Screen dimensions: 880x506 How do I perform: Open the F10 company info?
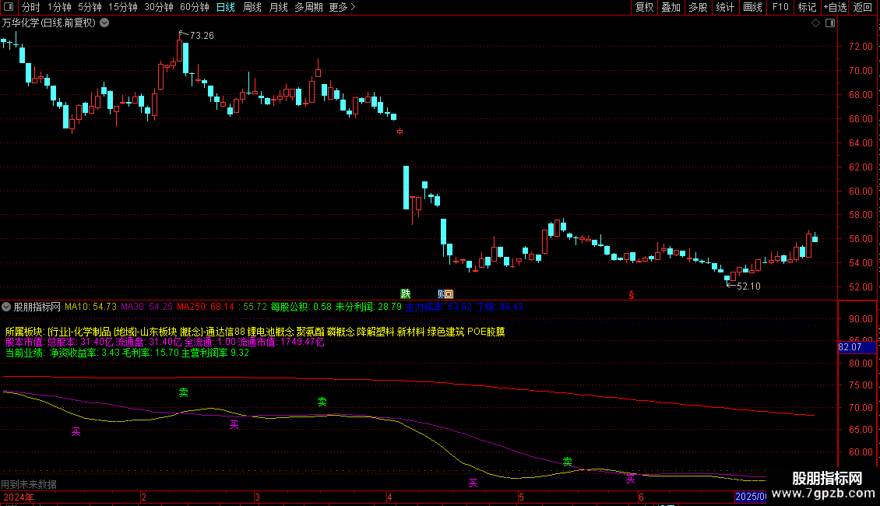tap(780, 7)
